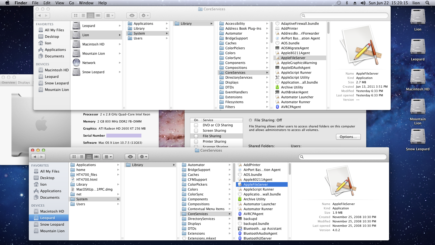Open the Apple menu

pyautogui.click(x=8, y=3)
